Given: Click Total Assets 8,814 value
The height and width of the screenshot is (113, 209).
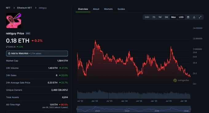Looking at the screenshot, I should tap(65, 97).
